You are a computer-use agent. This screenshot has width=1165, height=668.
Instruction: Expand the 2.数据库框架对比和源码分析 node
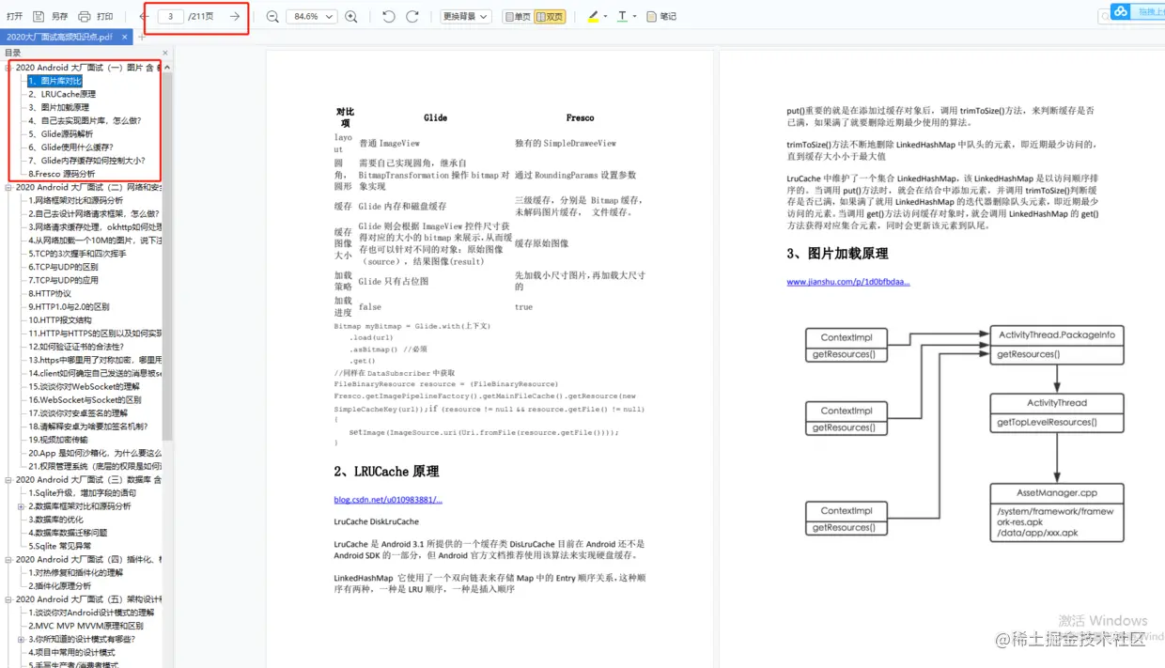coord(22,506)
